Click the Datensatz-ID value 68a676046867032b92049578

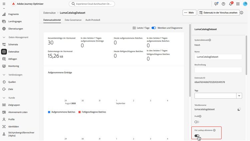[210, 82]
